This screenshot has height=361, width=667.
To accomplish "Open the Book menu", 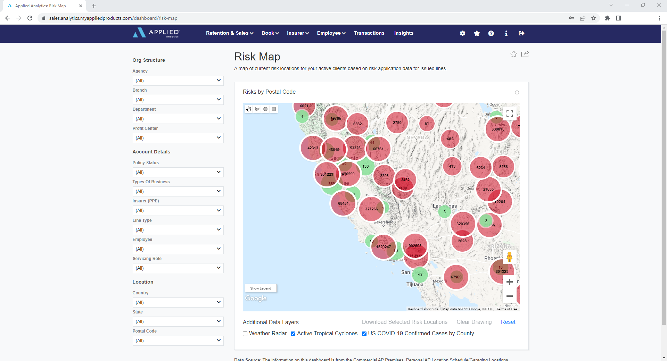I will (270, 33).
